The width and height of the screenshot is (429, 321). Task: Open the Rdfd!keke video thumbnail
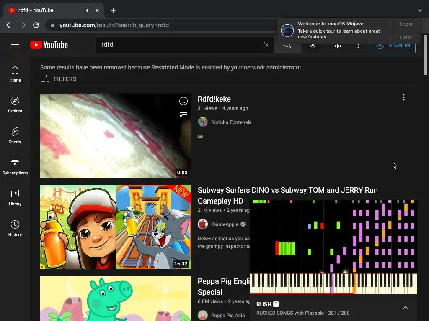pos(116,136)
